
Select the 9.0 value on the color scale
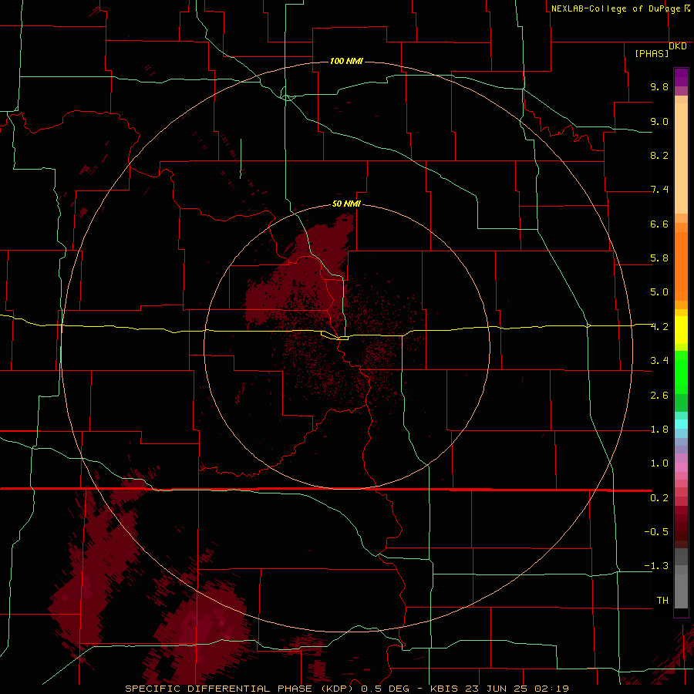pos(659,121)
